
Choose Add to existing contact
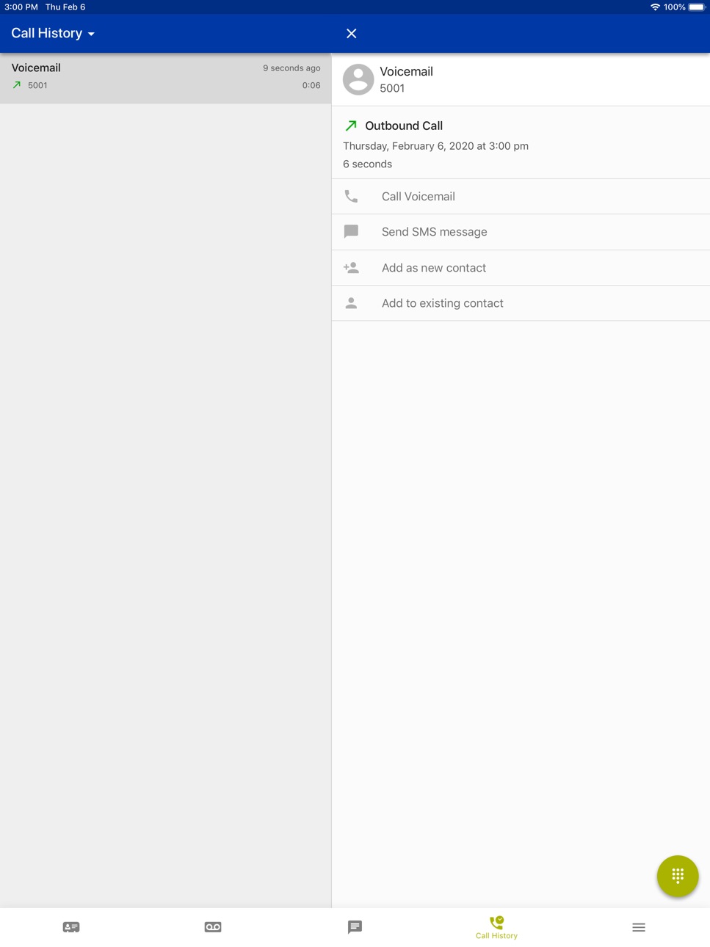(521, 303)
